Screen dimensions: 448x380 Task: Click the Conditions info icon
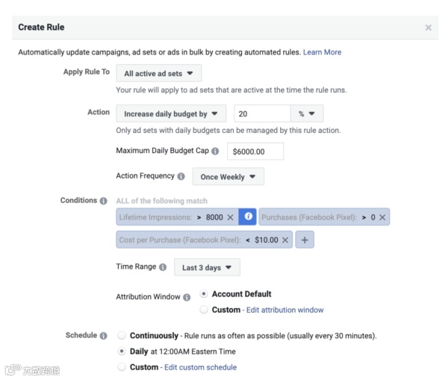coord(103,201)
